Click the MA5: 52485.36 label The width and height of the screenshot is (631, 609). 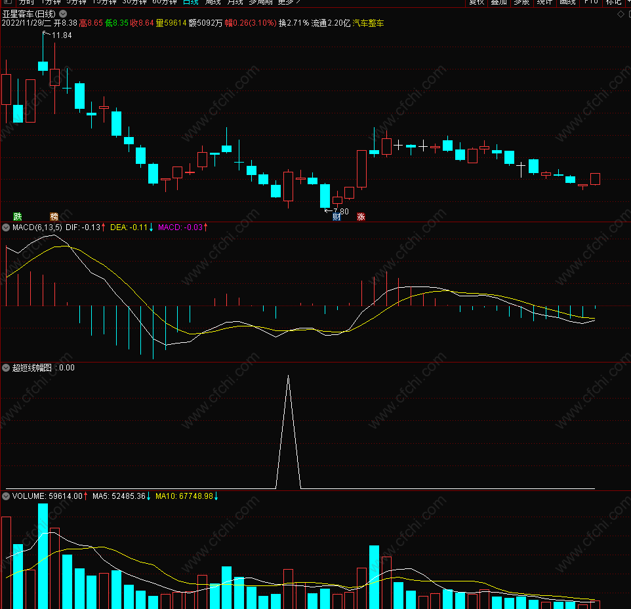tap(119, 496)
